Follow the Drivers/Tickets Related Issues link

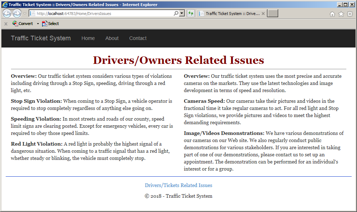178,185
